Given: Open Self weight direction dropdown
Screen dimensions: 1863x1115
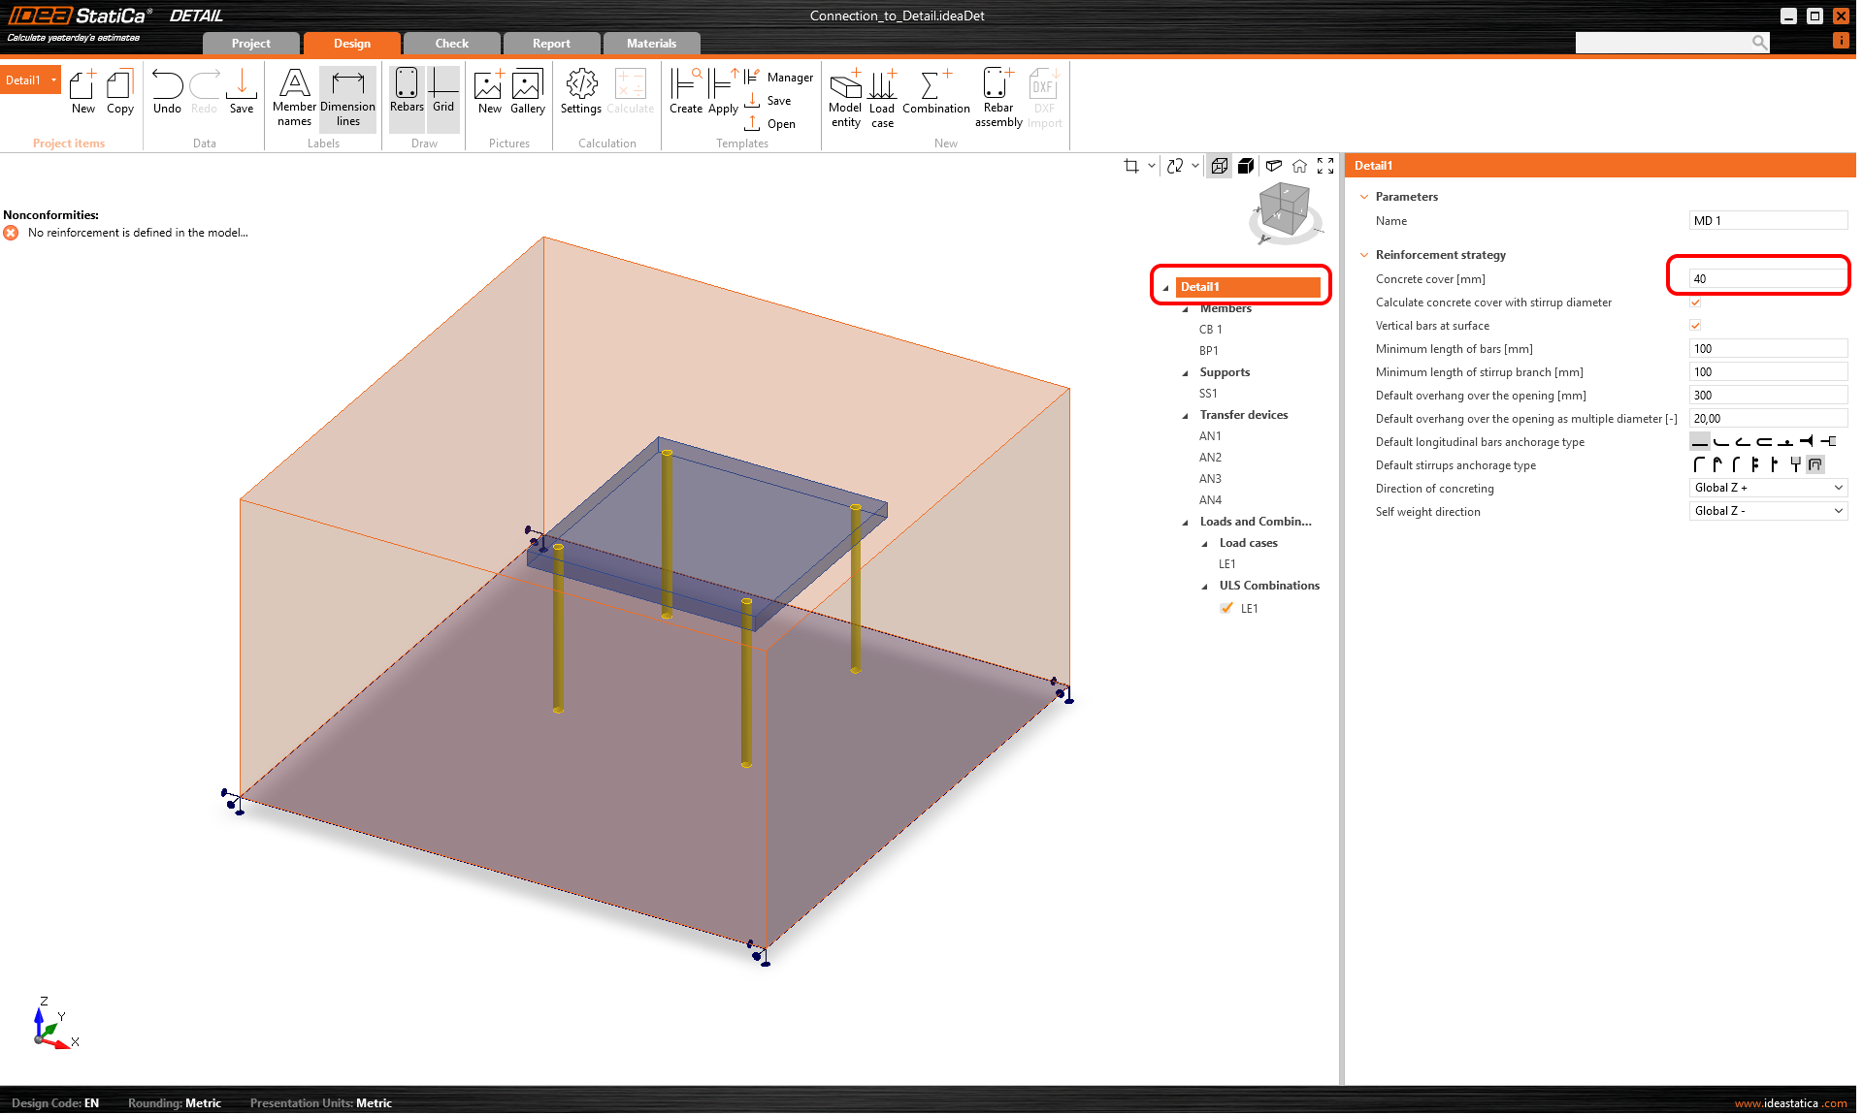Looking at the screenshot, I should (1768, 511).
